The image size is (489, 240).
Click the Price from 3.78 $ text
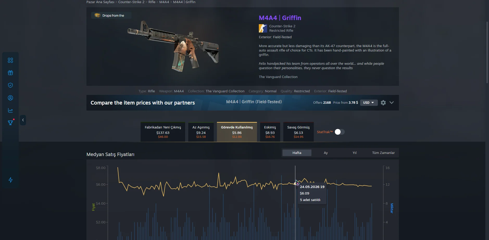pyautogui.click(x=345, y=103)
